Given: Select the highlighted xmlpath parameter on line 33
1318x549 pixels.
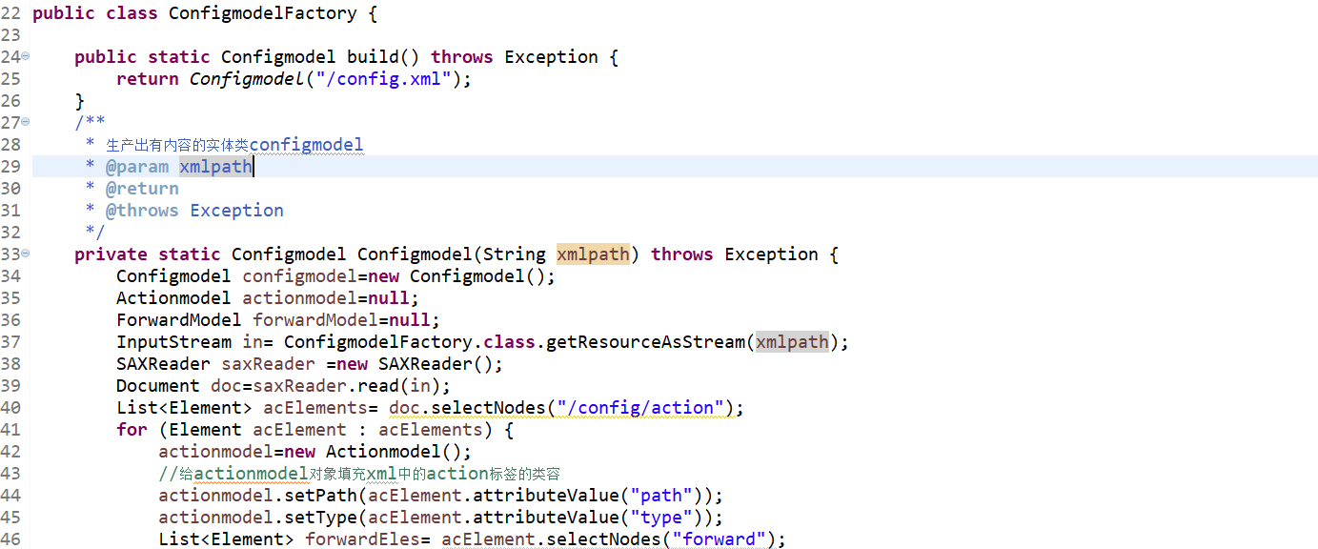Looking at the screenshot, I should (593, 254).
